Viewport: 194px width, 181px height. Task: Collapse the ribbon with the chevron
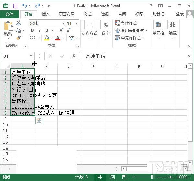(x=189, y=46)
